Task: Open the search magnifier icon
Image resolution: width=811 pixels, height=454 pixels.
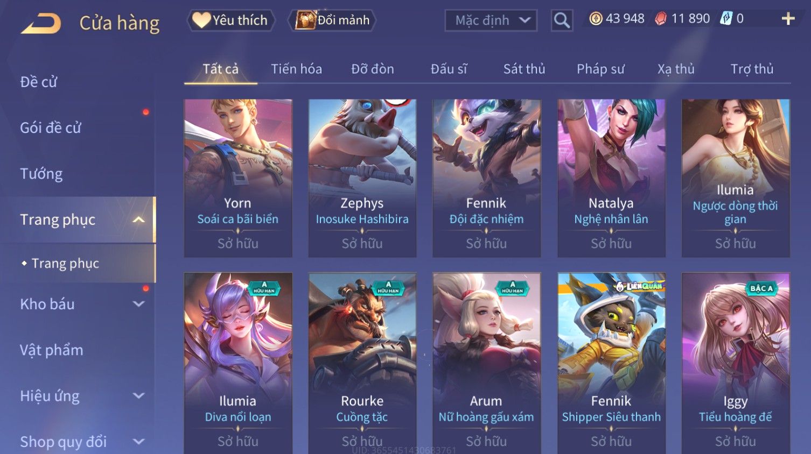Action: coord(562,20)
